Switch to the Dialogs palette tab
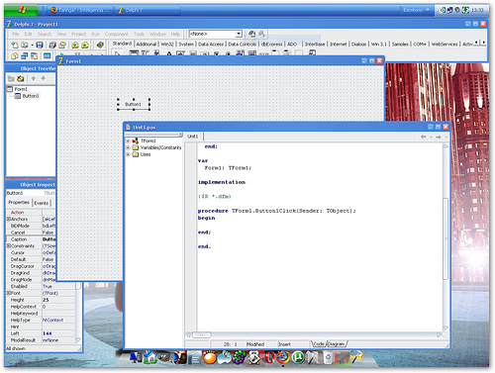 tap(358, 45)
